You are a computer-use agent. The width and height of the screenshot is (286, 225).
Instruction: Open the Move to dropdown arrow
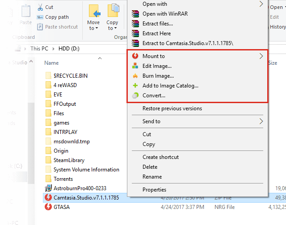[x=97, y=28]
